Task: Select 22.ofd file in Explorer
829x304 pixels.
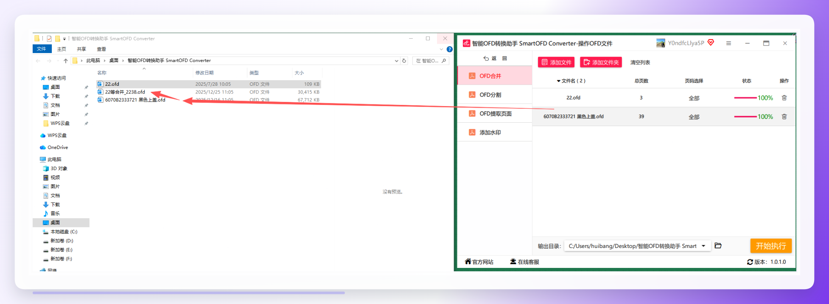Action: pos(112,84)
